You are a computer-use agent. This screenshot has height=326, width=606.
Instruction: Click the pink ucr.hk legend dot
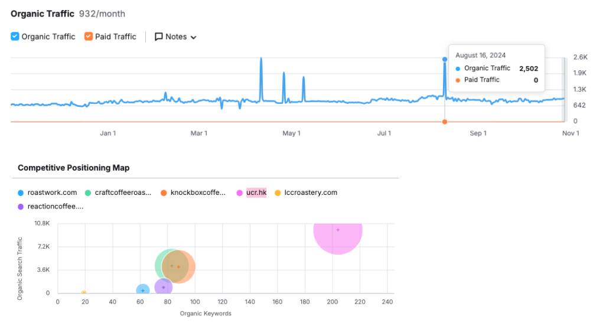pos(240,193)
